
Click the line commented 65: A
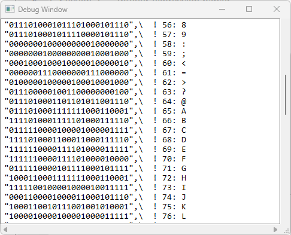tap(95, 111)
